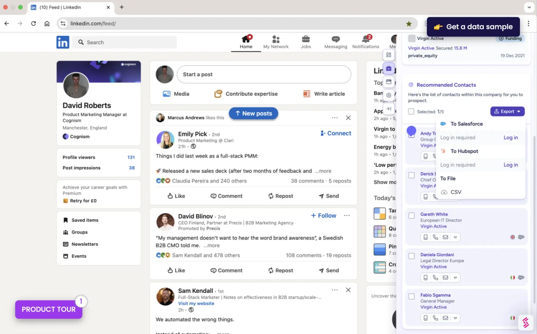Repost Emily Pick's post
This screenshot has height=334, width=537.
coord(280,196)
